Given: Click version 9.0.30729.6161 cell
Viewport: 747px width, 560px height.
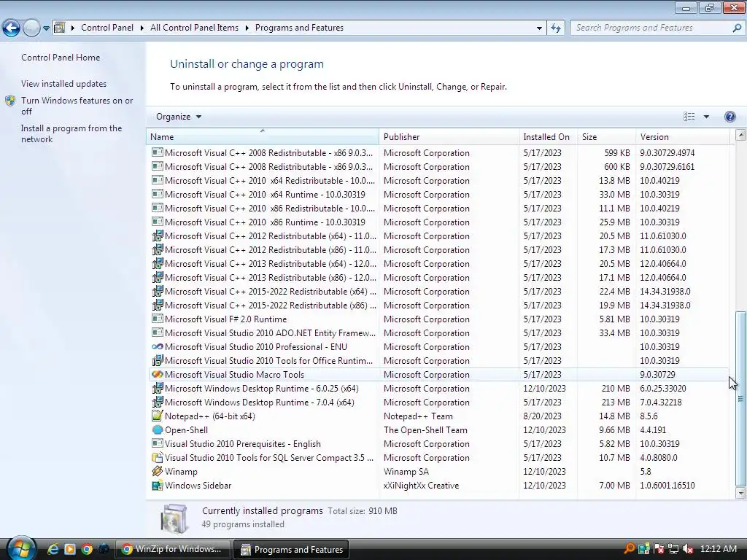Looking at the screenshot, I should coord(667,167).
